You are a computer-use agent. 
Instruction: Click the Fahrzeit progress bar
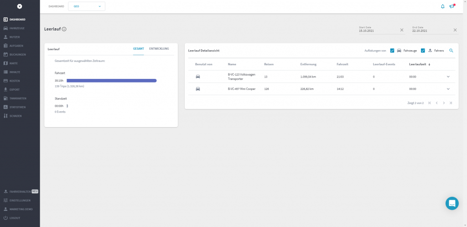click(x=112, y=81)
